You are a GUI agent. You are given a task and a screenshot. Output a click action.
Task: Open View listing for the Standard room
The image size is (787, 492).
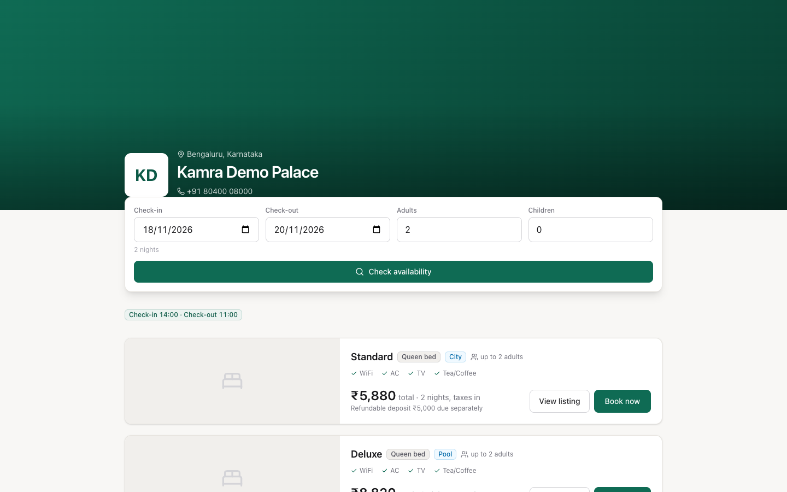click(560, 401)
